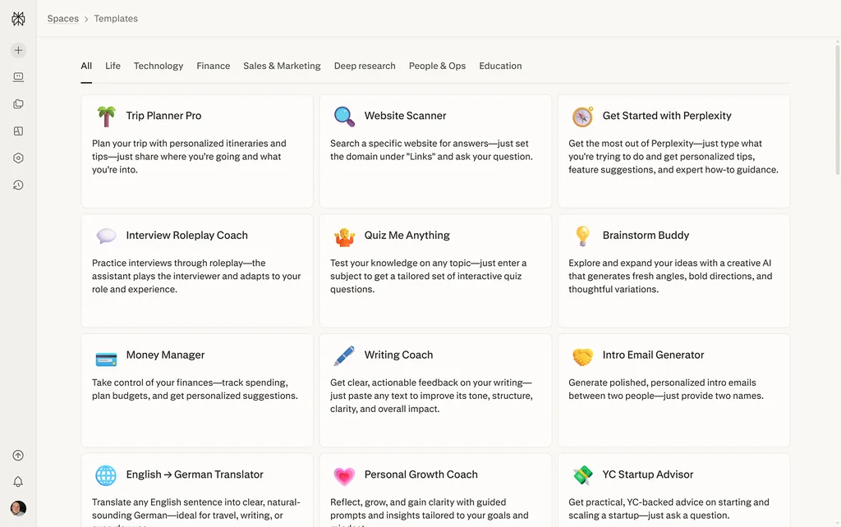Viewport: 841px width, 527px height.
Task: Open the Get Started with Perplexity title
Action: point(667,116)
